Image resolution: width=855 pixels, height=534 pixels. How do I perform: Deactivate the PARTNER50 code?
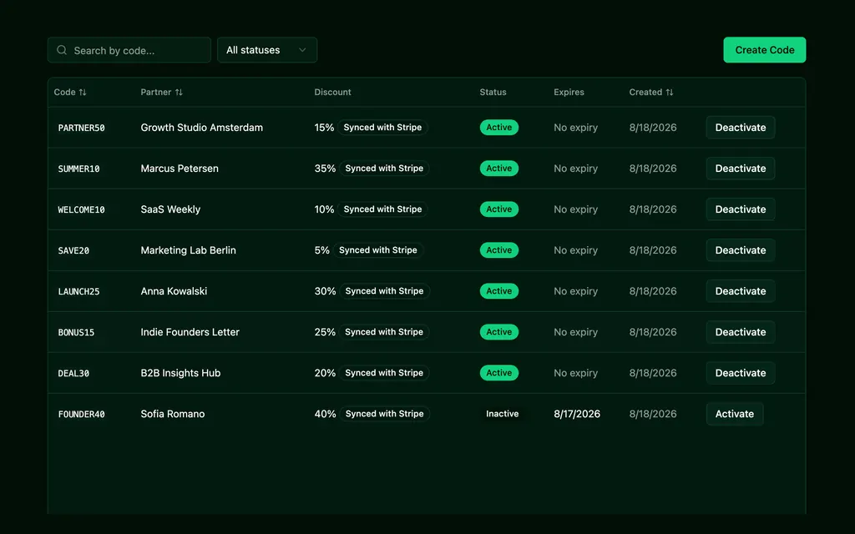741,128
